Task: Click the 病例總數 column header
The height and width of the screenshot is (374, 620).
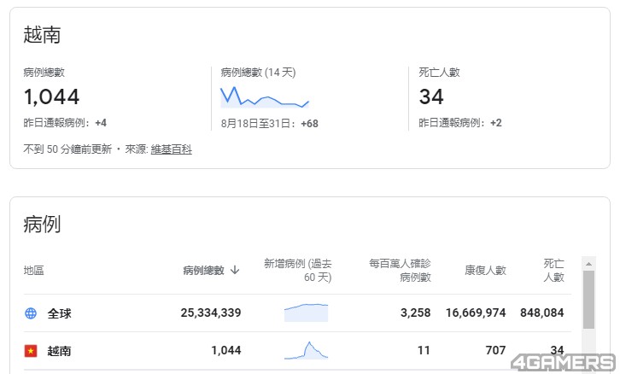Action: click(x=203, y=271)
